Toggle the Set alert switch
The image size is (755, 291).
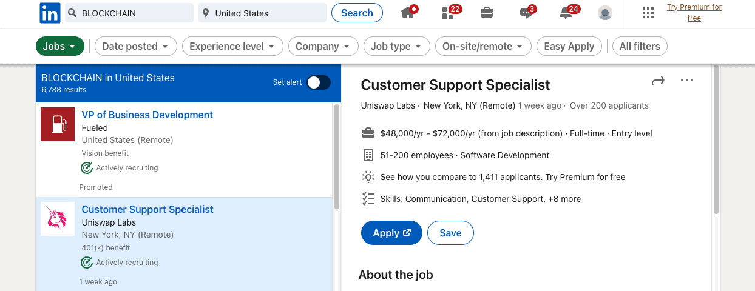319,82
